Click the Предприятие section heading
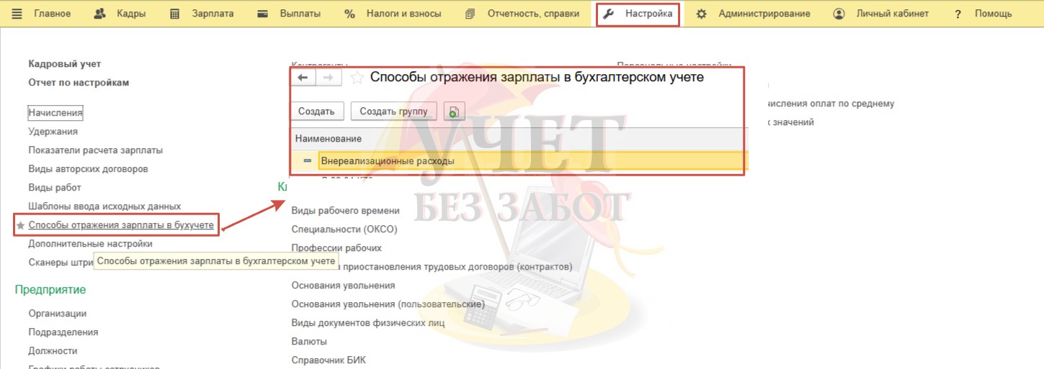 click(50, 289)
